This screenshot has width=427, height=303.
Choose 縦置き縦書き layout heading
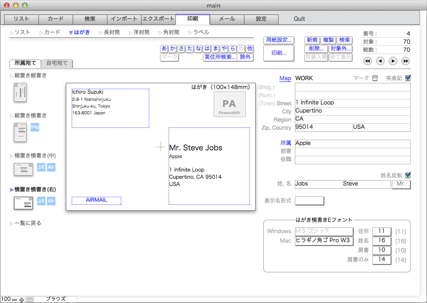(28, 76)
